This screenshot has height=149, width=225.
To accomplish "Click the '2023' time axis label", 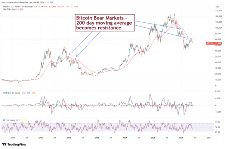I will [97, 138].
